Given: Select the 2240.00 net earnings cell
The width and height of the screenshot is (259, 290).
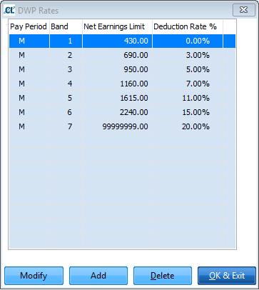Looking at the screenshot, I should tap(117, 112).
